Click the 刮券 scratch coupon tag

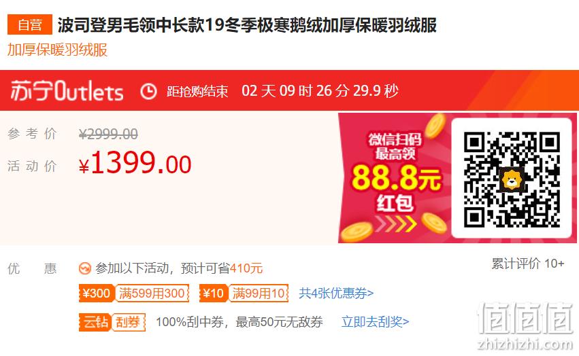click(x=128, y=322)
